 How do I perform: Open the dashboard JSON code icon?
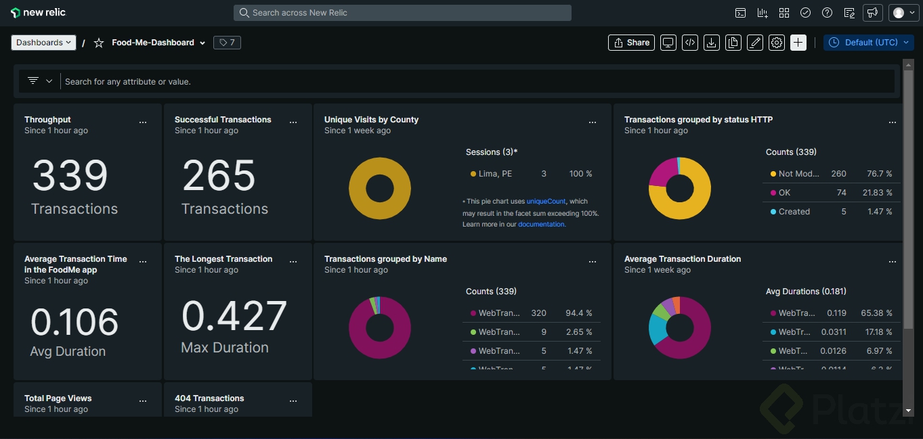click(690, 43)
